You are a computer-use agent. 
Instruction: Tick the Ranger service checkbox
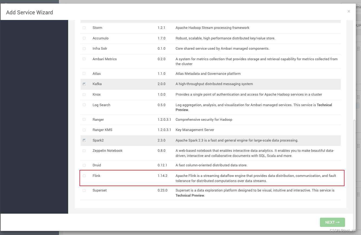tap(84, 119)
